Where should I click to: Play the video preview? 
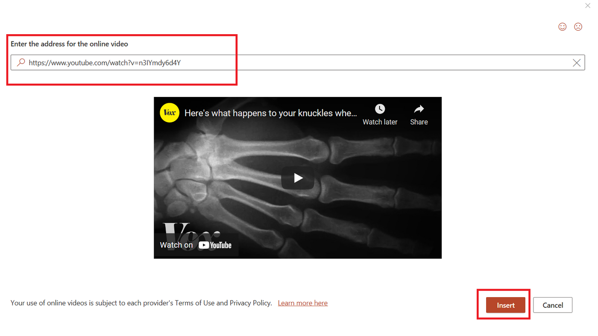coord(298,178)
